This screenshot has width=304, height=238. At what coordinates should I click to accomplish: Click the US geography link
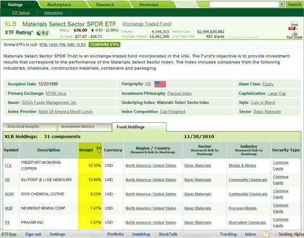(148, 84)
